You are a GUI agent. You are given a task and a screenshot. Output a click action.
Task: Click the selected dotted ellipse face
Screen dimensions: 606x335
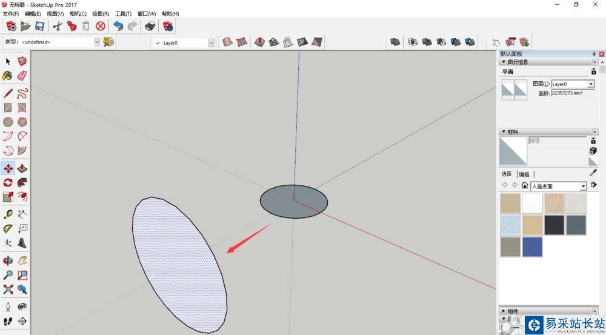click(x=179, y=265)
